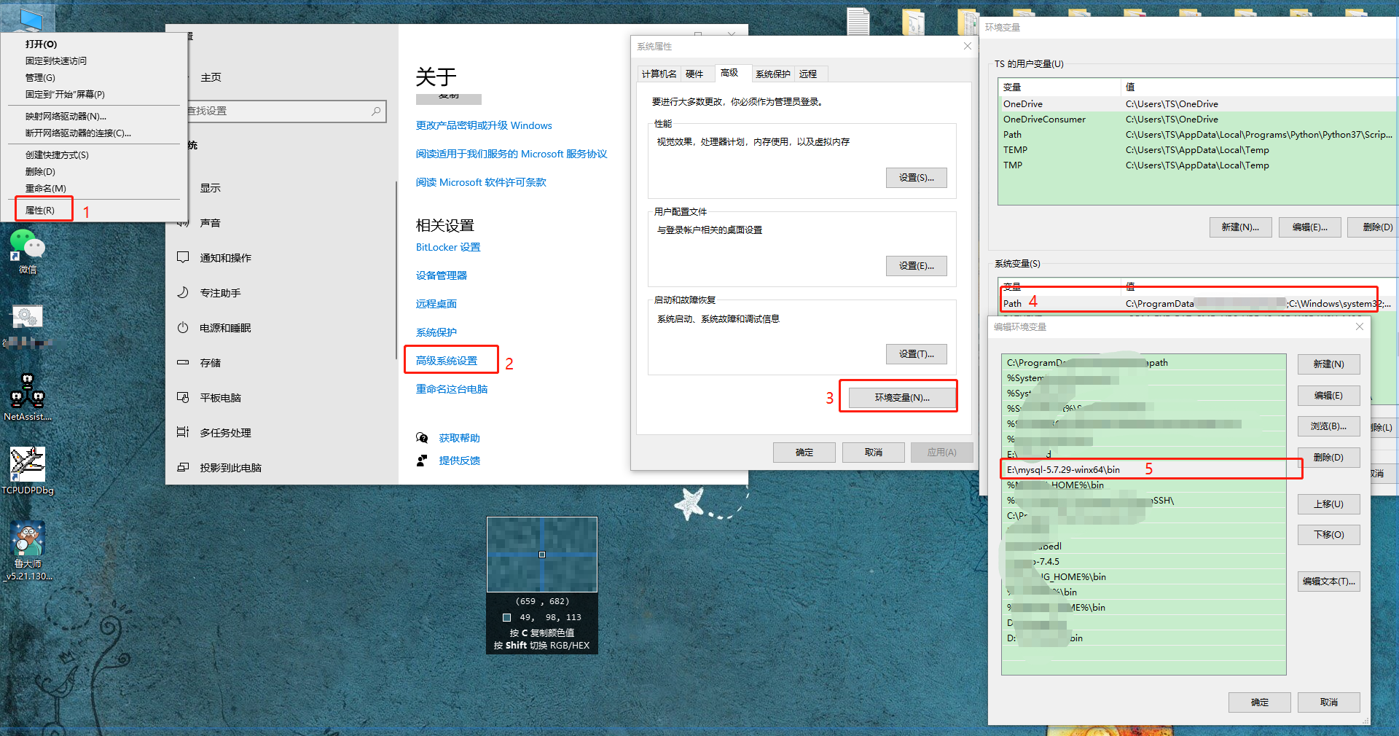
Task: Click 设置(S)... under 性能
Action: click(x=916, y=178)
